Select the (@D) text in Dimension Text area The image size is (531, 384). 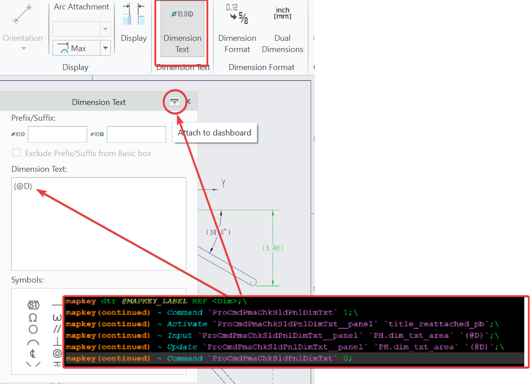coord(23,186)
